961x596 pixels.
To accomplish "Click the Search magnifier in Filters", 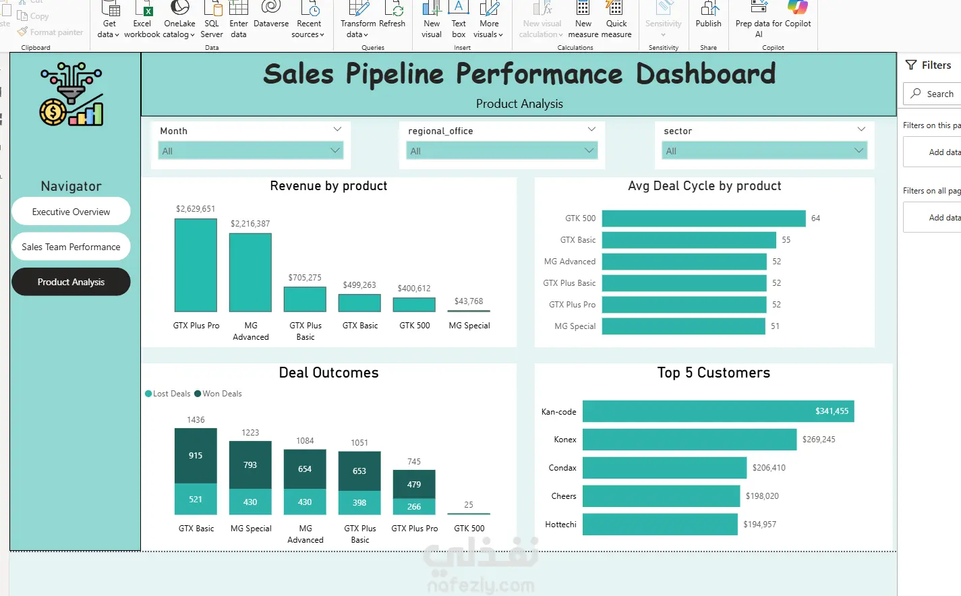I will 915,94.
